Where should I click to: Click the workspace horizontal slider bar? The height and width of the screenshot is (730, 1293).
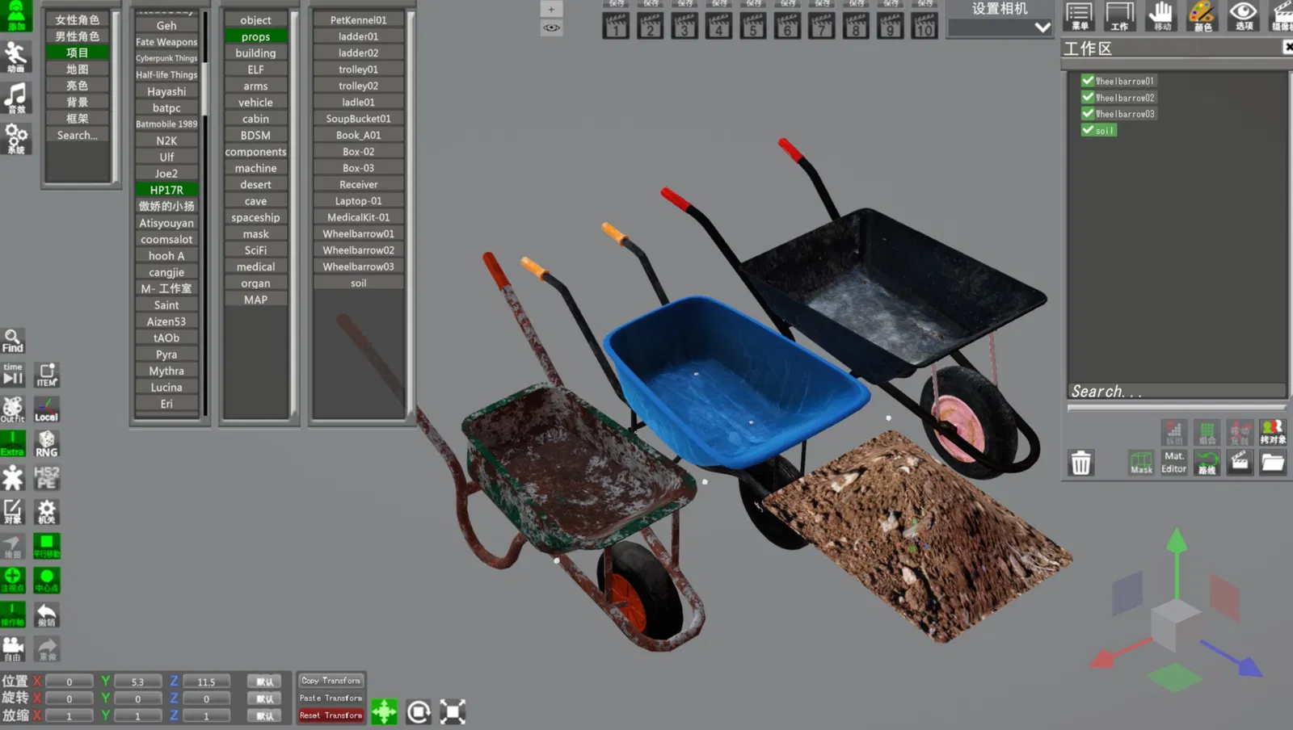coord(1176,407)
